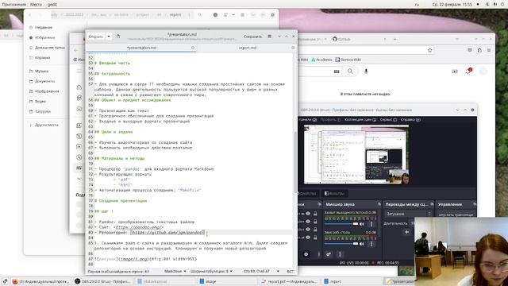This screenshot has height=286, width=508.
Task: Open the Стр 83 line/column dropdown
Action: pos(261,271)
